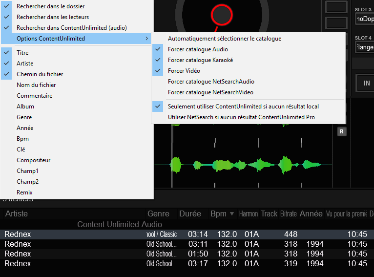
Task: Toggle Rechercher dans ContentUnlimited (audio)
Action: [77, 28]
